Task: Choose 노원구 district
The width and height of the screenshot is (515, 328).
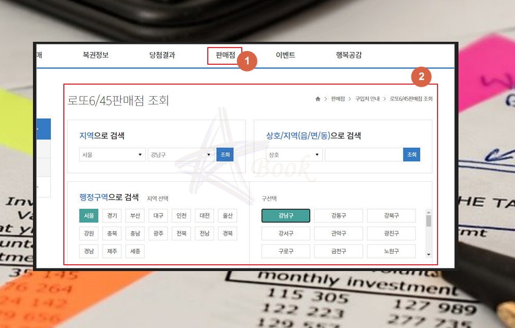Action: click(x=391, y=251)
